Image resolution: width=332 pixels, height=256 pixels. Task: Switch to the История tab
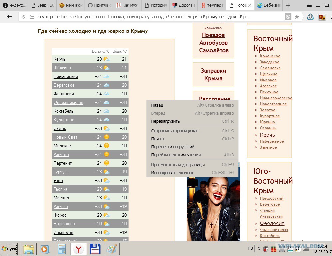(x=156, y=5)
